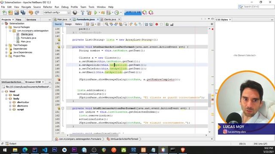Click the New Project toolbar icon
The image size is (275, 154).
tap(10, 12)
